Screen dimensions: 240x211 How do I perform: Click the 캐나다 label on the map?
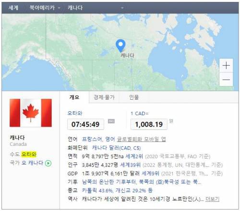click(x=127, y=55)
